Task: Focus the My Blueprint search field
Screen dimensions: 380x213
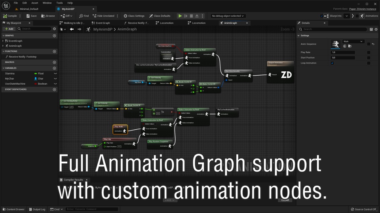Action: [x=34, y=29]
